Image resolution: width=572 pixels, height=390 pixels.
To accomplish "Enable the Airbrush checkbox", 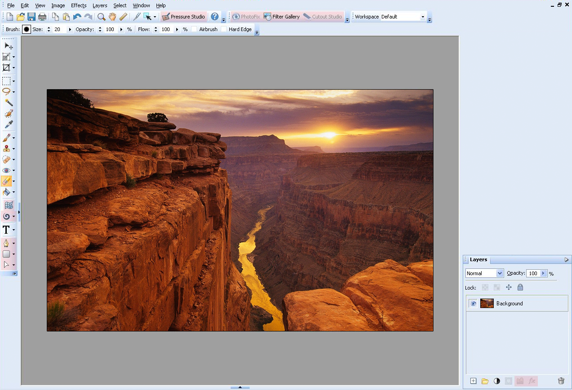I will pos(194,29).
